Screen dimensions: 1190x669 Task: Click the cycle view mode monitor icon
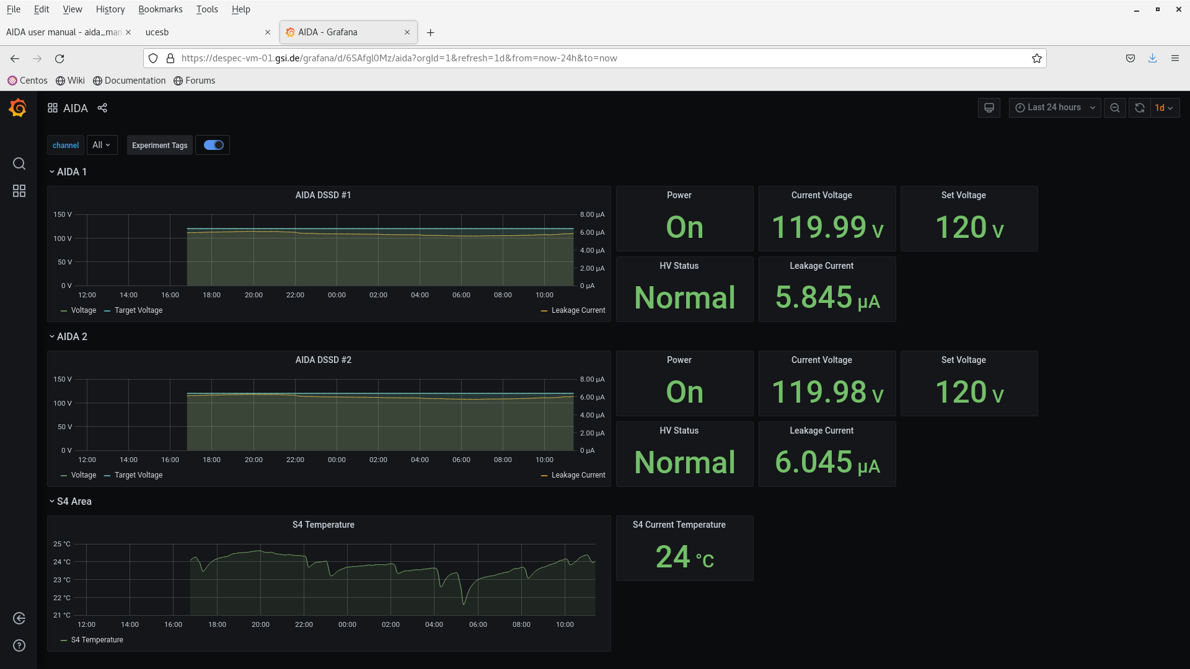click(x=989, y=108)
